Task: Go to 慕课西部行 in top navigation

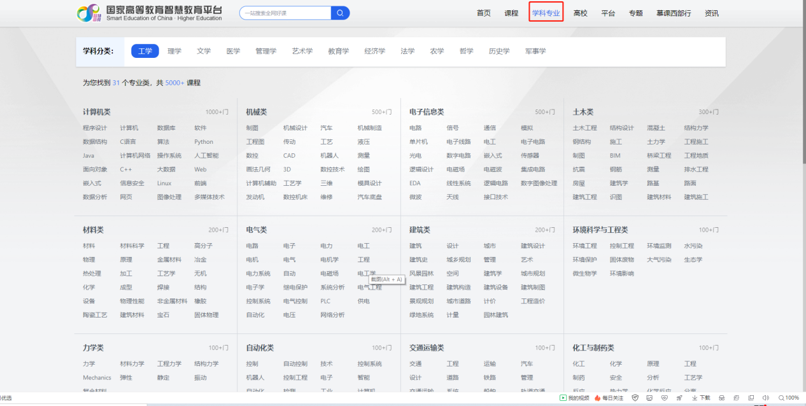Action: 673,13
